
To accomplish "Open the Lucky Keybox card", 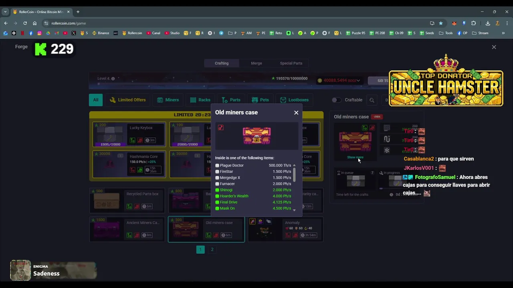I will [129, 134].
